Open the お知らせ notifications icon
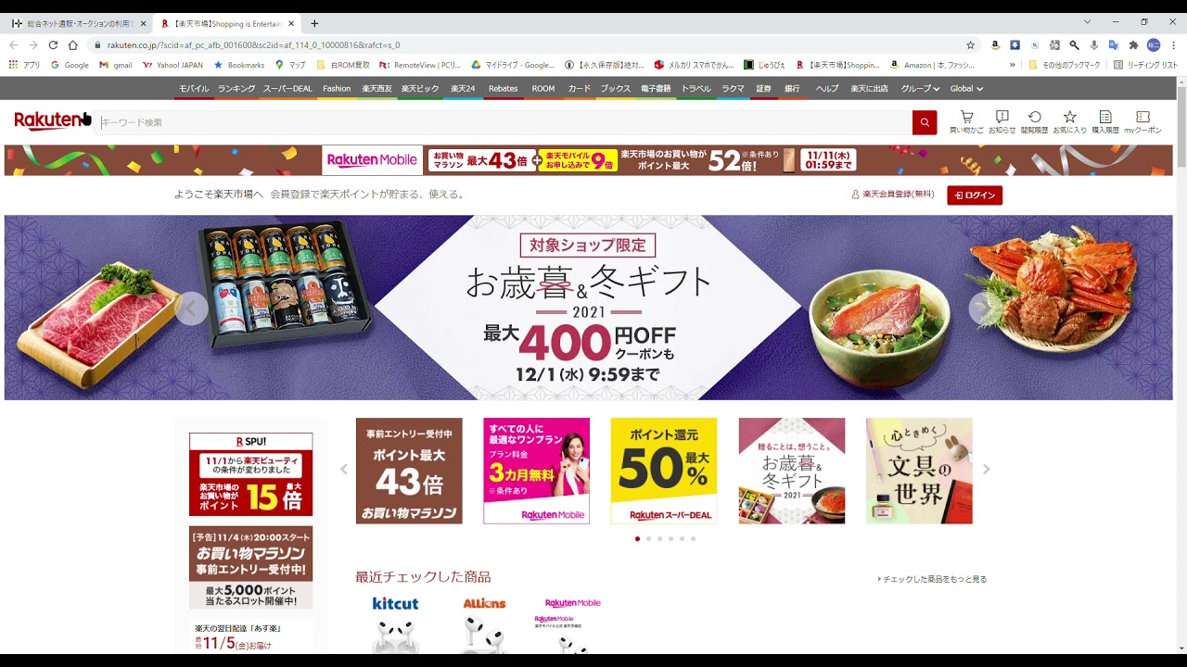The height and width of the screenshot is (667, 1187). click(x=1002, y=122)
